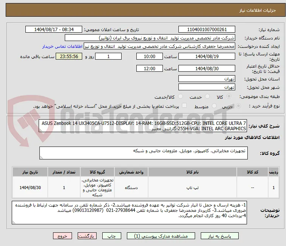
Task: Toggle the Islamic treasury payment checkbox
Action: tap(184, 106)
